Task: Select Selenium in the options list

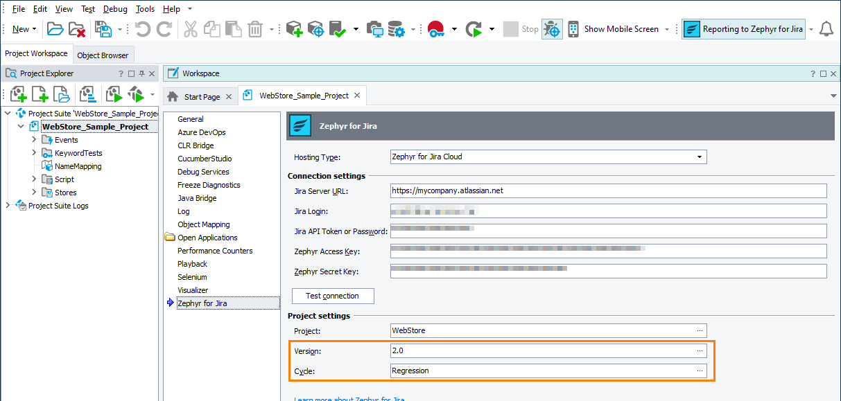Action: pos(192,277)
